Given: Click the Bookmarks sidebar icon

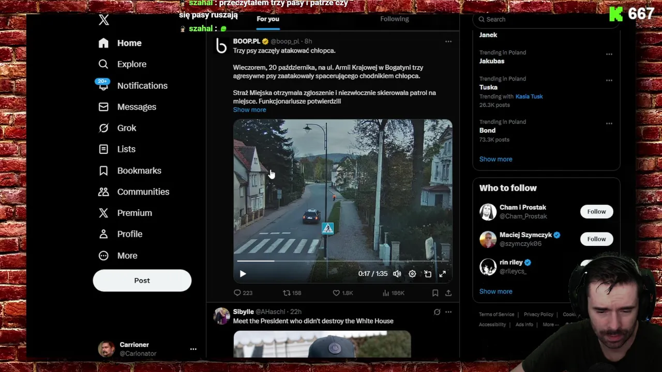Looking at the screenshot, I should pos(103,171).
